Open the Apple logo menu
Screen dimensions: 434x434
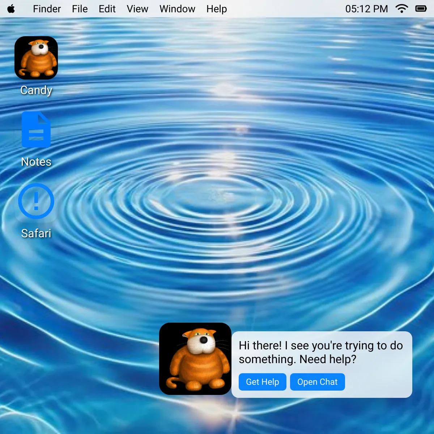point(11,9)
